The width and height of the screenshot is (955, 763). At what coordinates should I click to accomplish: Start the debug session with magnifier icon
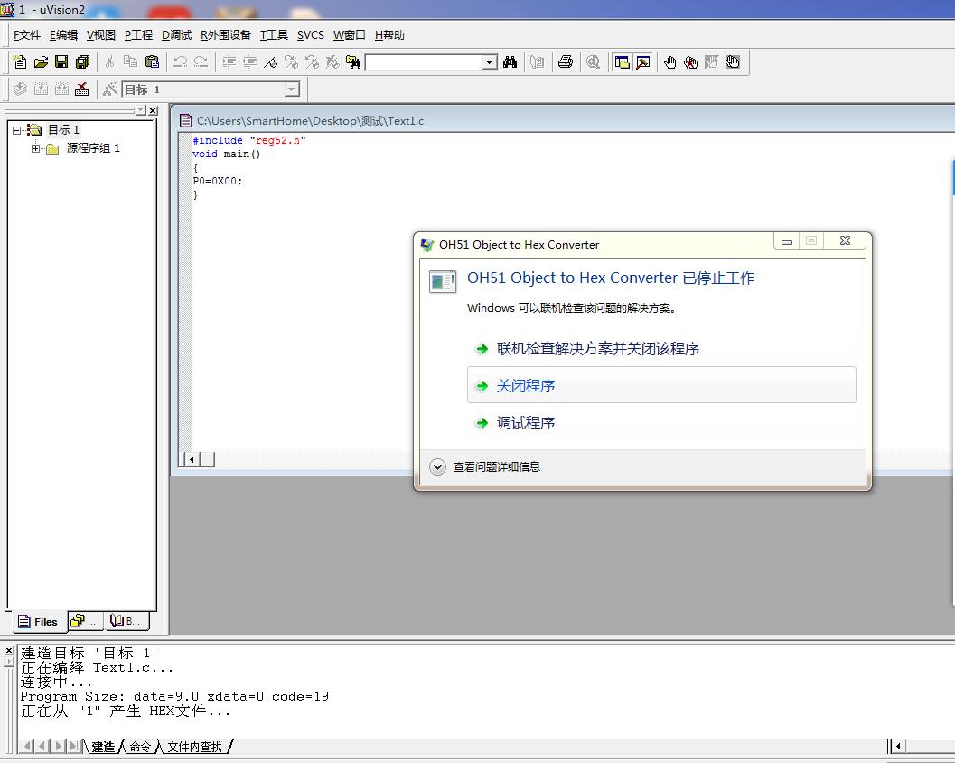pos(594,61)
